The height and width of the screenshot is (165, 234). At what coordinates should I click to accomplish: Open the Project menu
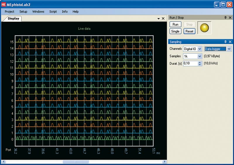pos(9,11)
